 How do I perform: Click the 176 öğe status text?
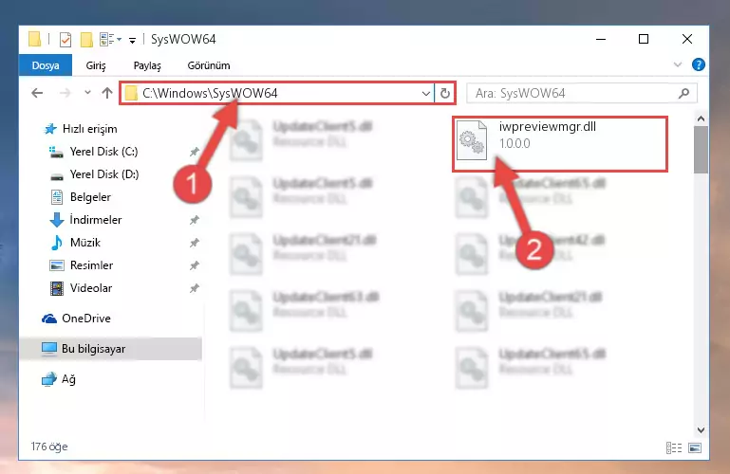49,447
